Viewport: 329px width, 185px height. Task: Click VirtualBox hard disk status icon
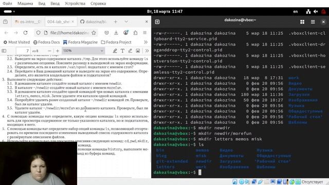click(x=235, y=181)
